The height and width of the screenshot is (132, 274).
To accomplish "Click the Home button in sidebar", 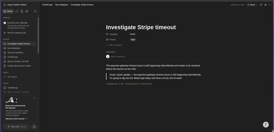I will tap(8, 11).
